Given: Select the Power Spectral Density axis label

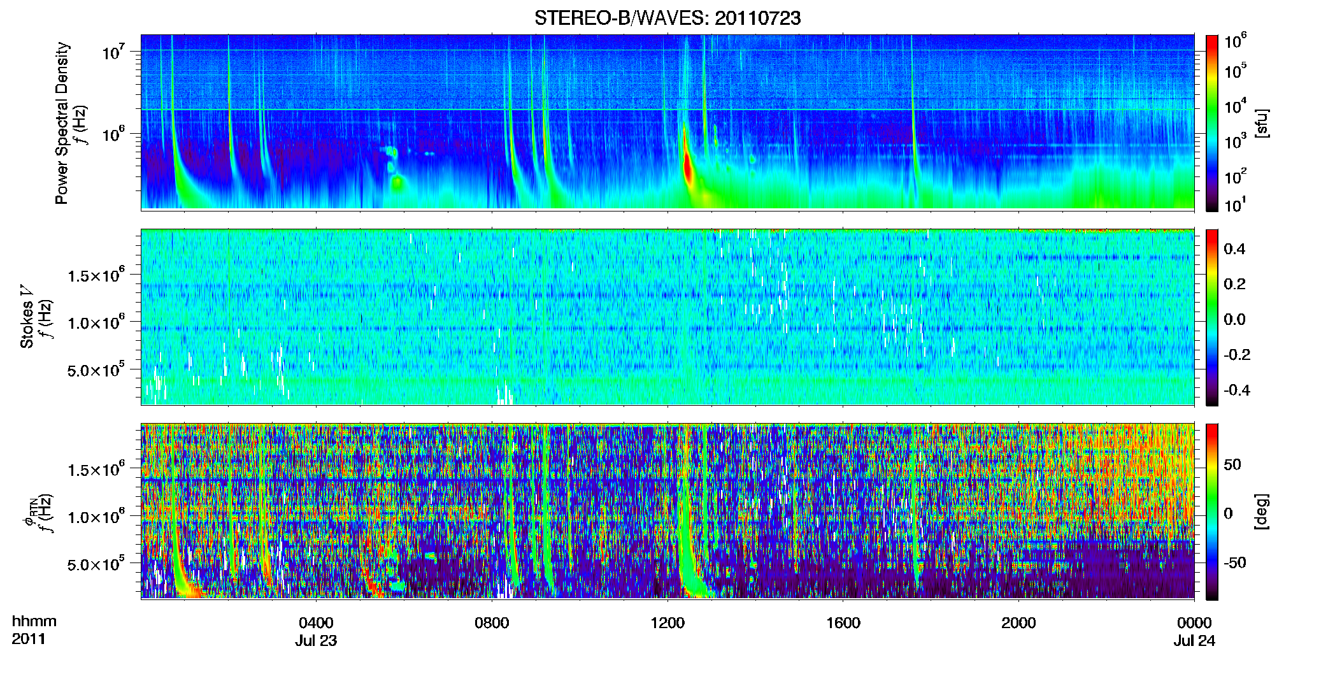Looking at the screenshot, I should point(62,123).
